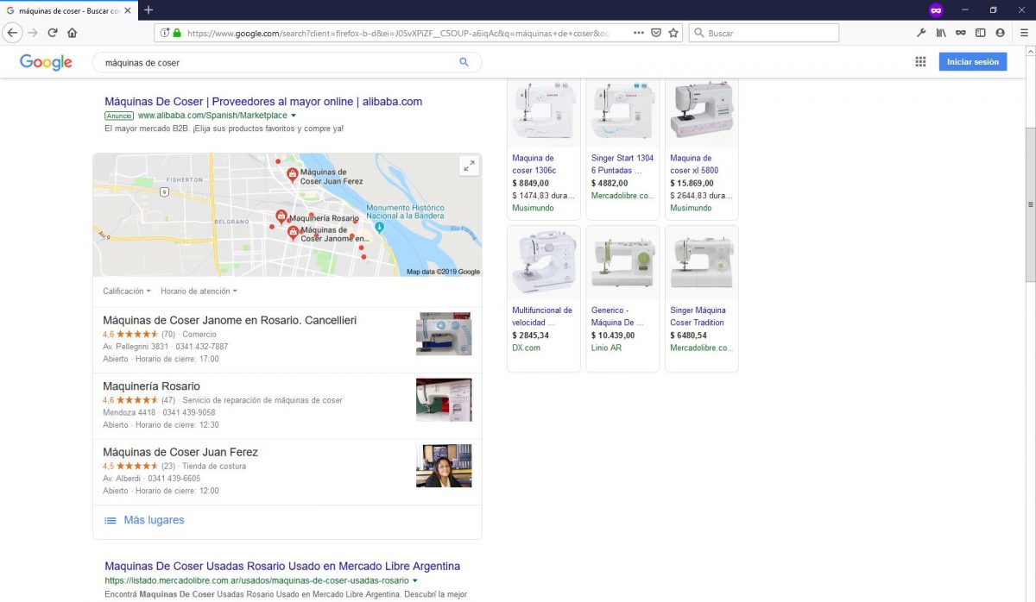Open the Firefox Library icon
The height and width of the screenshot is (602, 1036).
[x=941, y=33]
